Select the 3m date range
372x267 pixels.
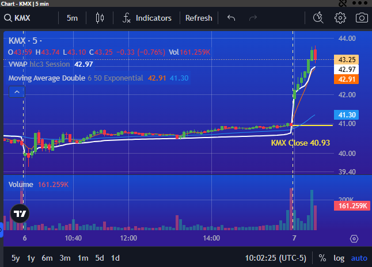65,258
